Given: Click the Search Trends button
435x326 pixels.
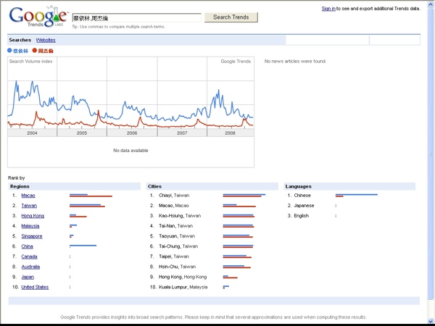Looking at the screenshot, I should pyautogui.click(x=231, y=17).
